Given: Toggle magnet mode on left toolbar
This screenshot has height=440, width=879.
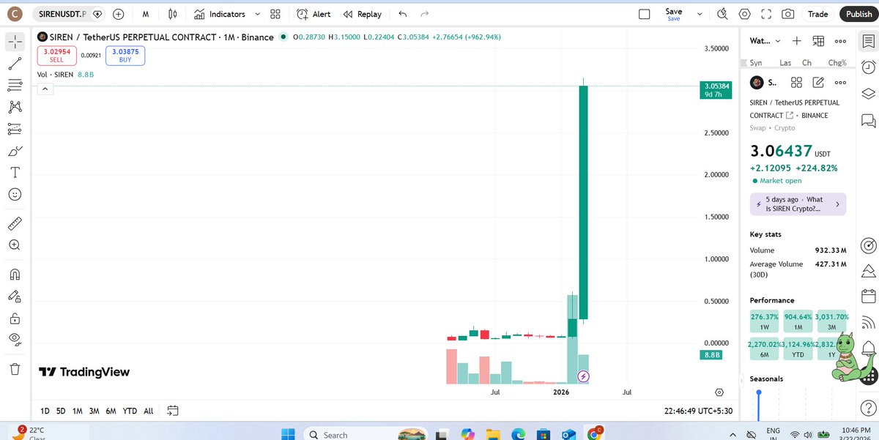Looking at the screenshot, I should 15,275.
